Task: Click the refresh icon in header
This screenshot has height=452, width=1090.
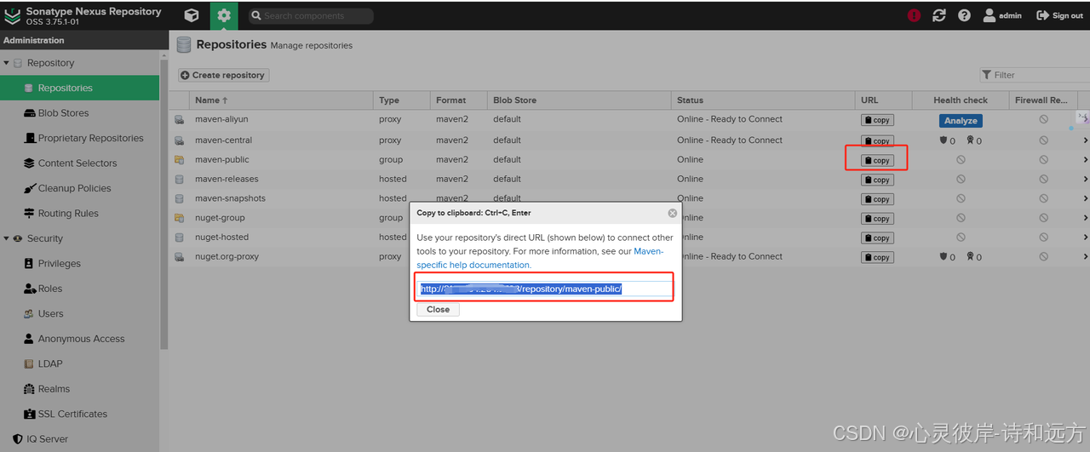Action: click(x=939, y=15)
